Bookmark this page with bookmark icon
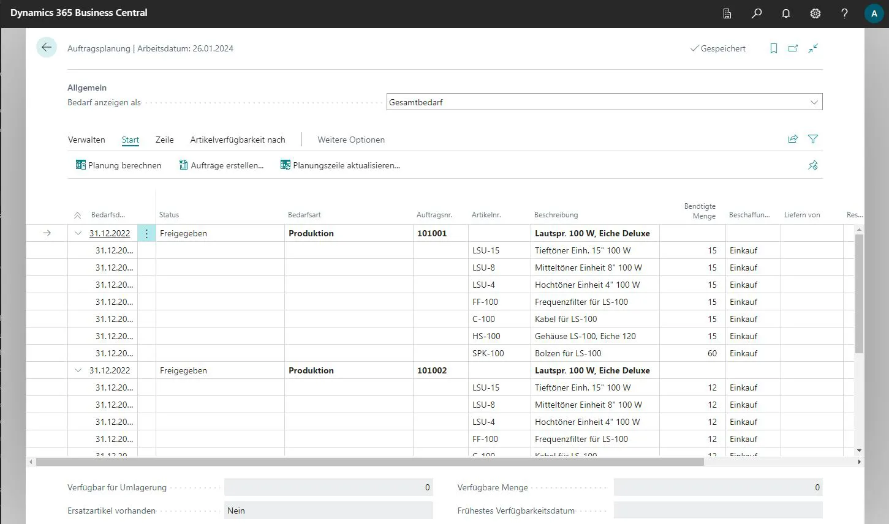Viewport: 889px width, 524px height. (774, 48)
